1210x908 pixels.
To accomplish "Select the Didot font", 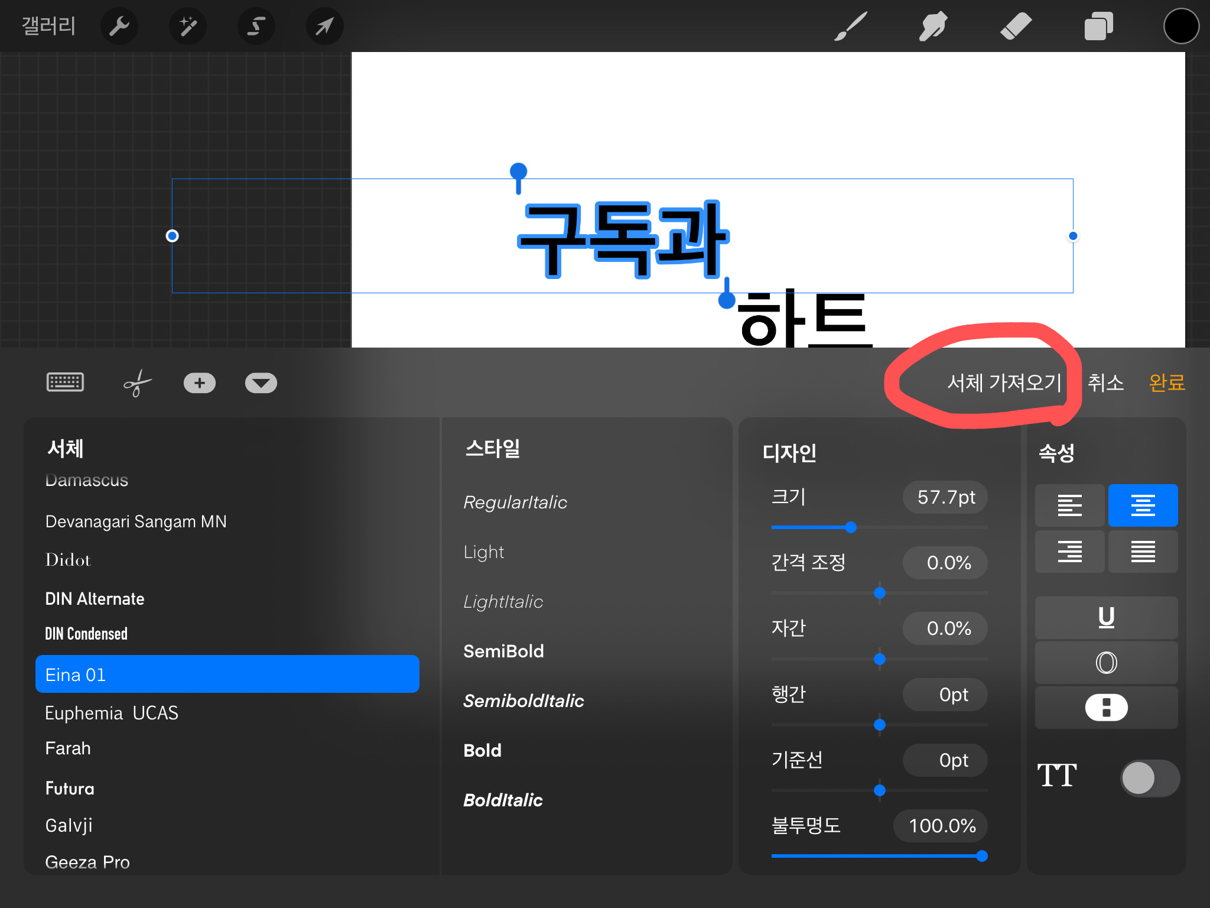I will [x=68, y=560].
